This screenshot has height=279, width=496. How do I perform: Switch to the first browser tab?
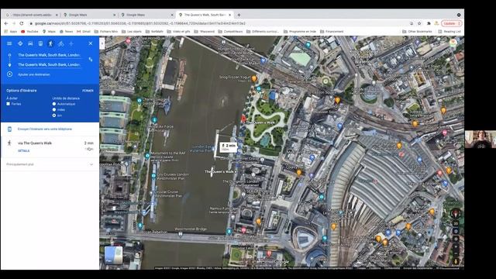point(32,15)
